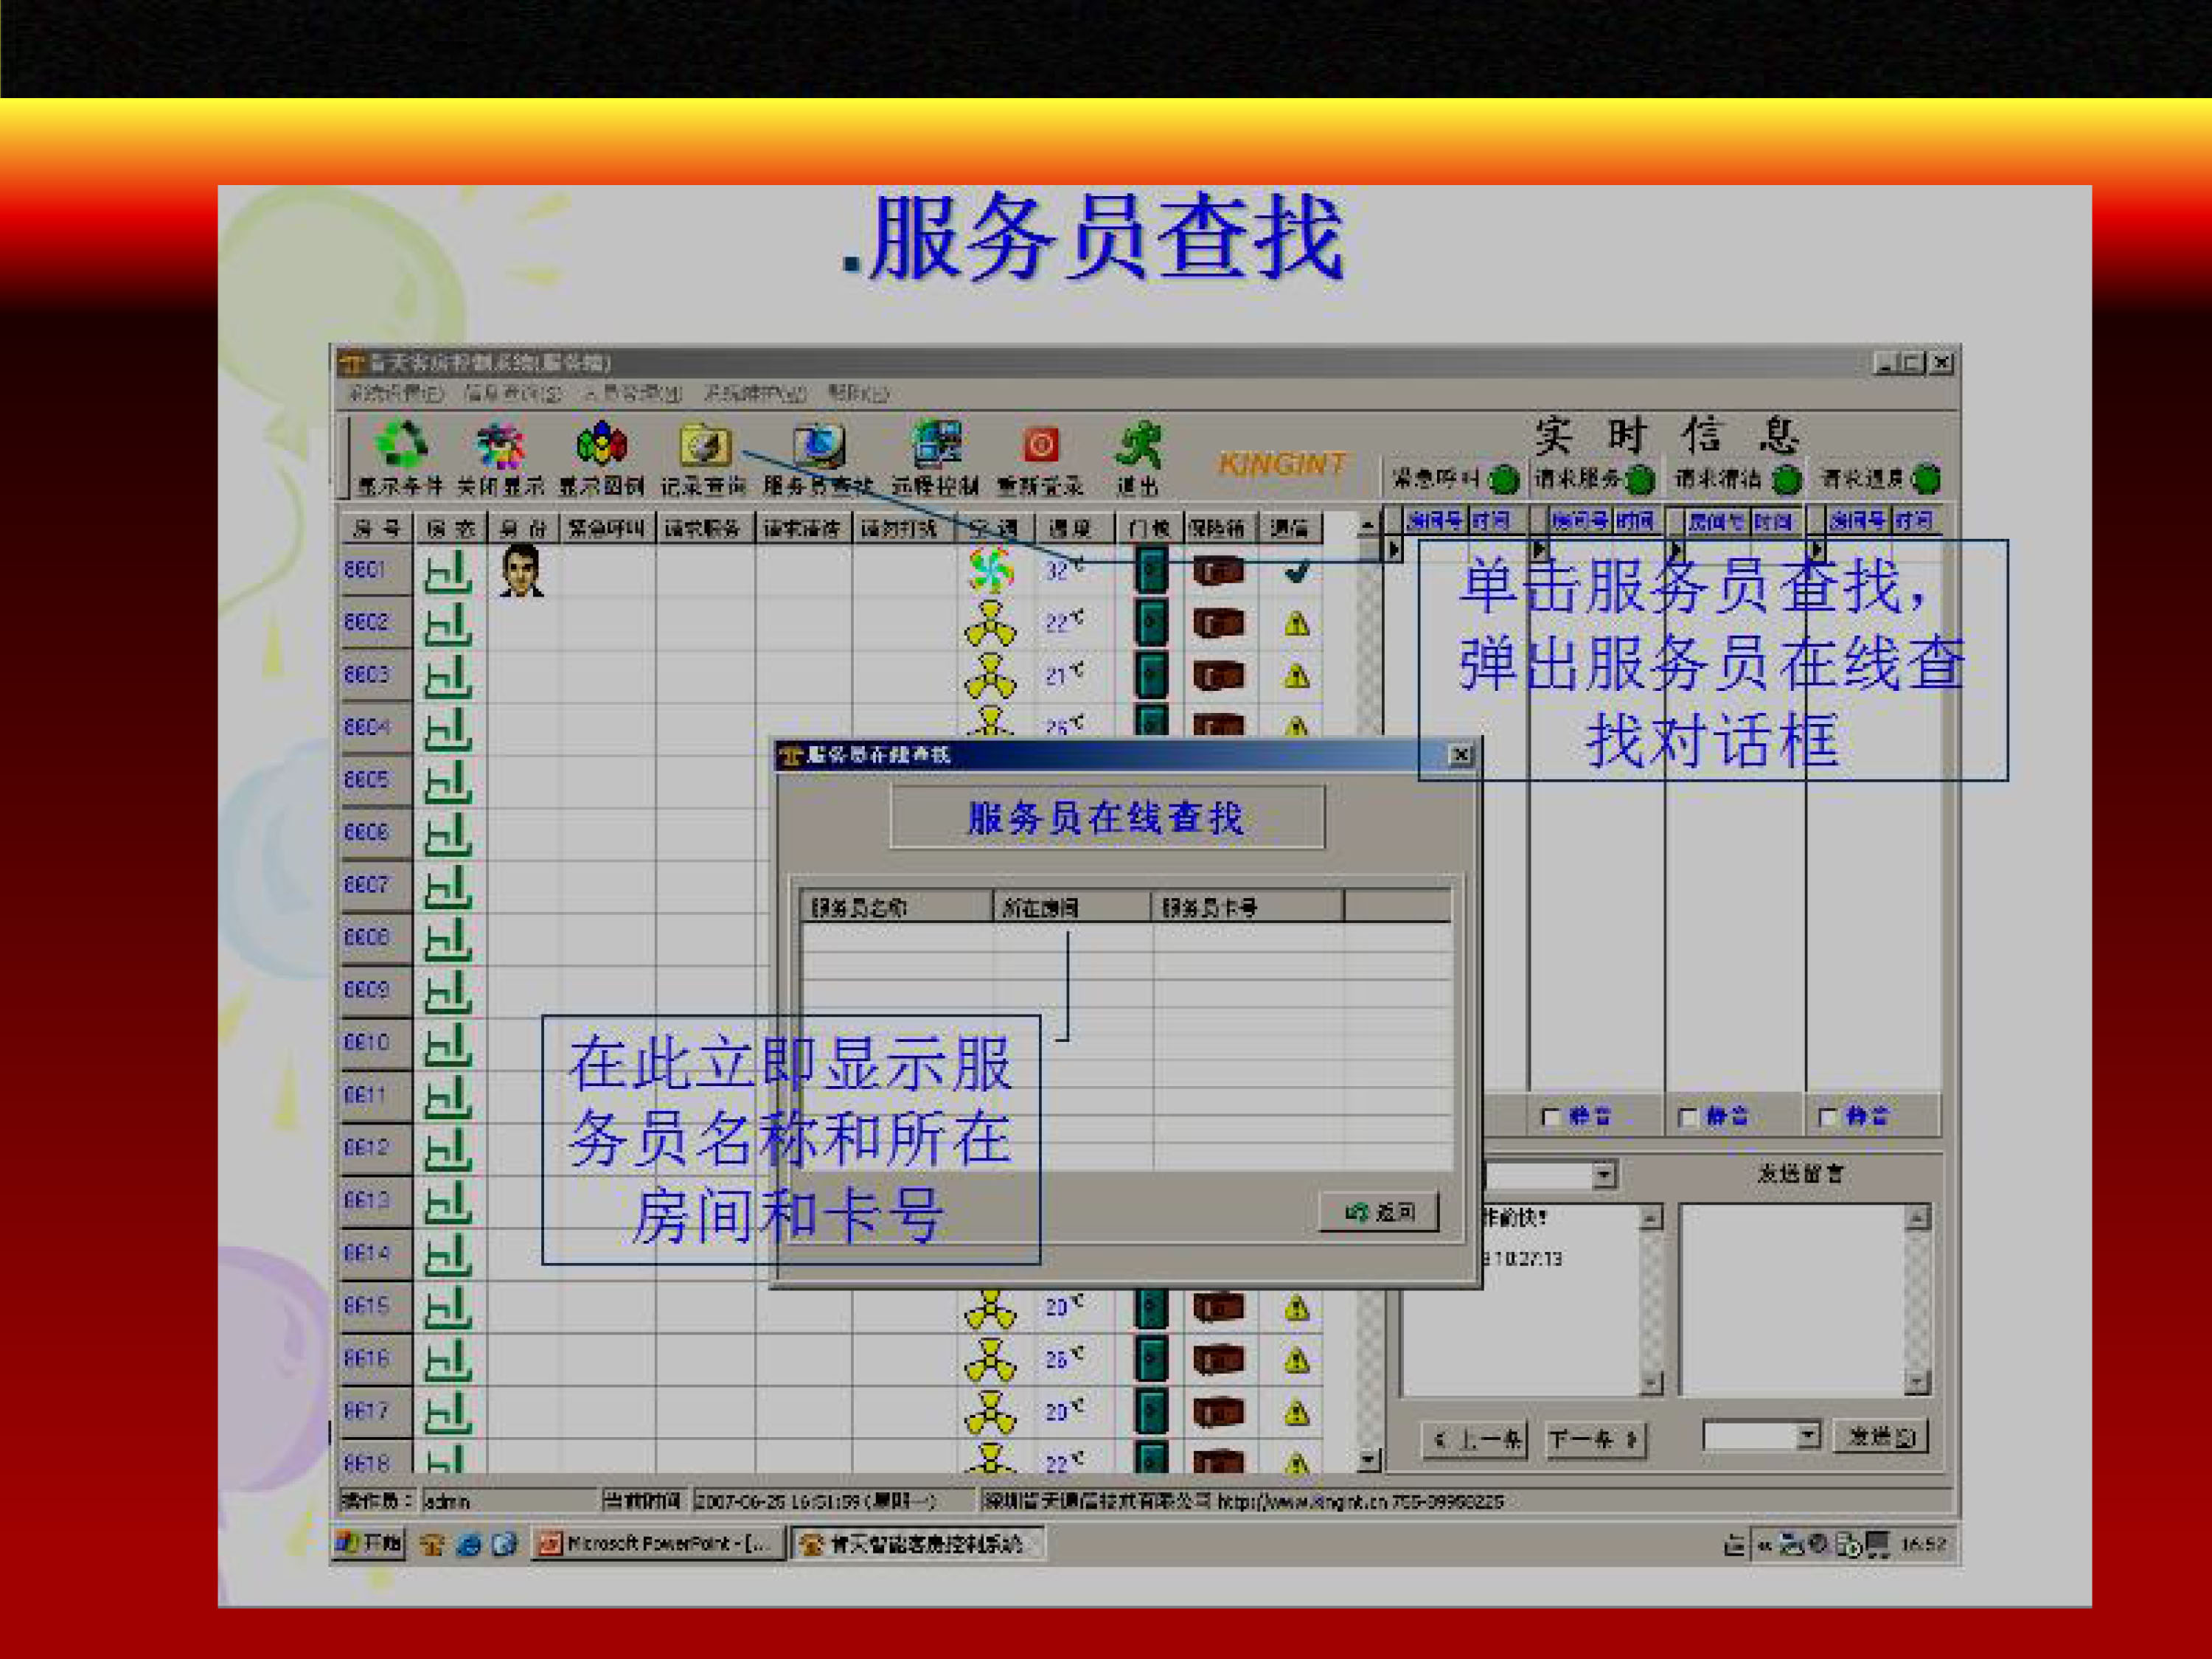Click the colorful fan icon in row 8601
2212x1659 pixels.
coord(990,571)
